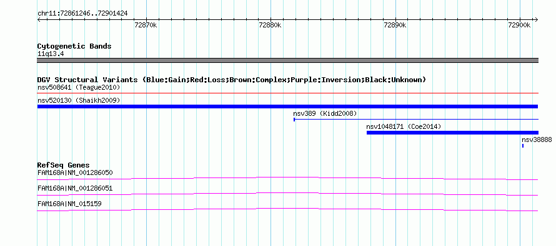Click the 72880k ruler tick label
Image resolution: width=556 pixels, height=246 pixels.
point(271,25)
